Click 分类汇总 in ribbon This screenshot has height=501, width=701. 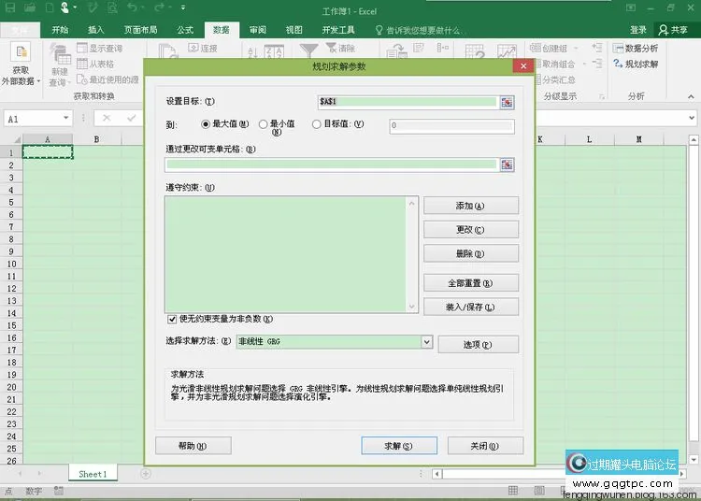tap(555, 79)
